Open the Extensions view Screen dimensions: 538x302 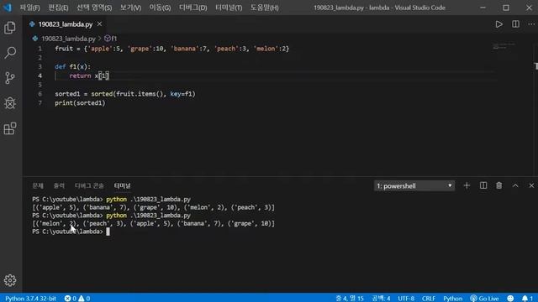[10, 128]
